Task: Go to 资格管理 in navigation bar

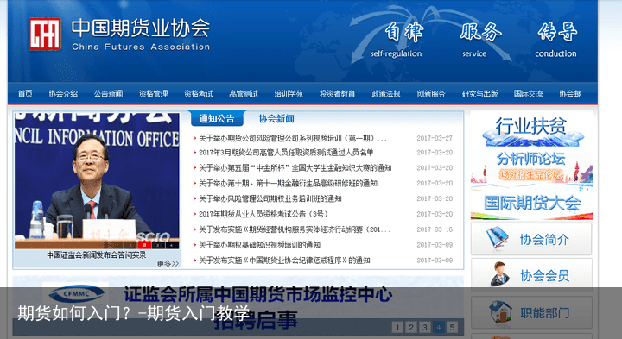Action: 153,94
